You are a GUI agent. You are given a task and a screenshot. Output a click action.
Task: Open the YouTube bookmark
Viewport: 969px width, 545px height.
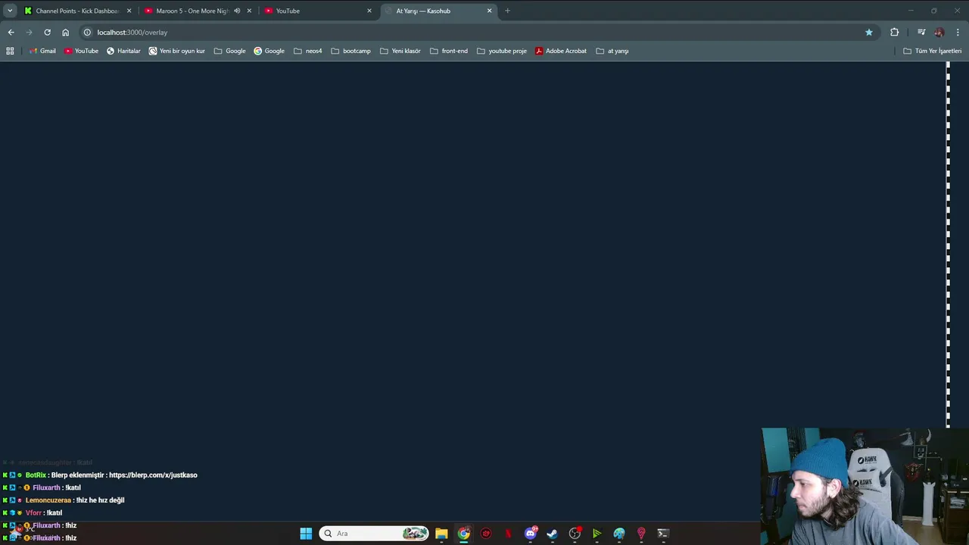[x=81, y=51]
